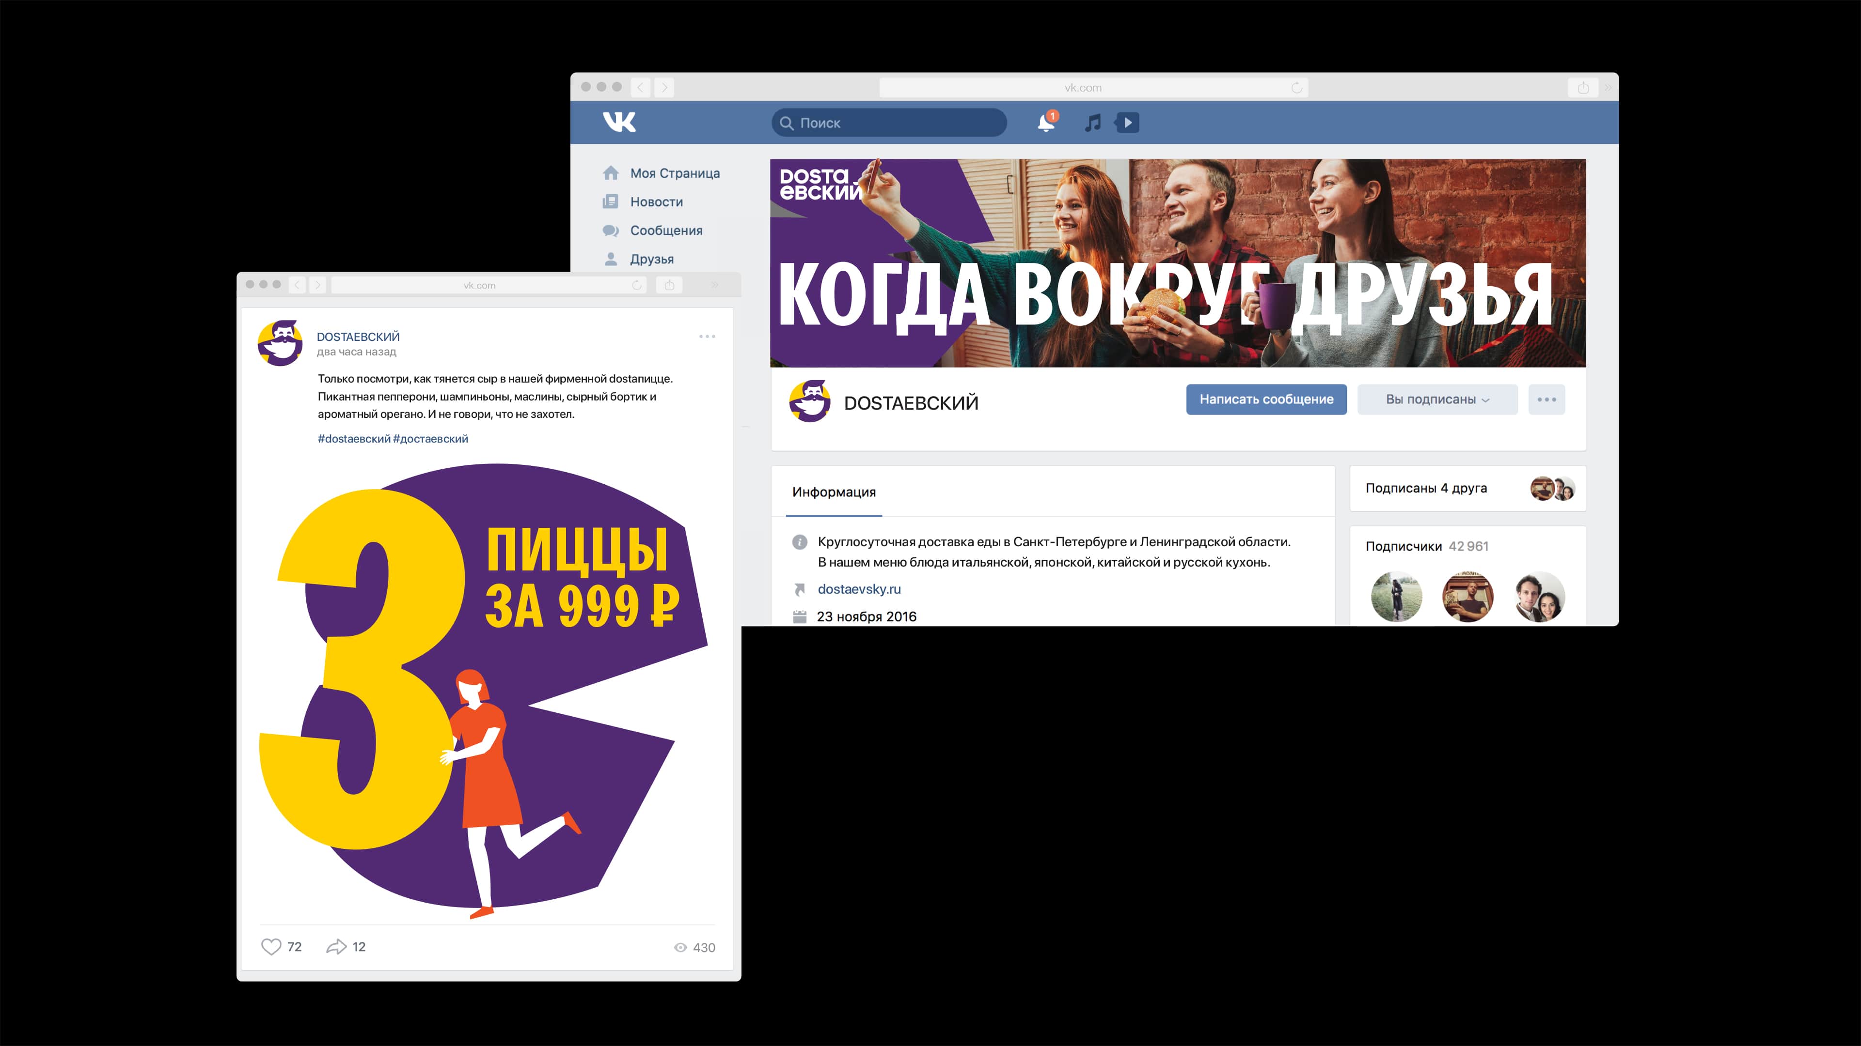This screenshot has width=1861, height=1046.
Task: Like the post with heart icon
Action: tap(271, 946)
